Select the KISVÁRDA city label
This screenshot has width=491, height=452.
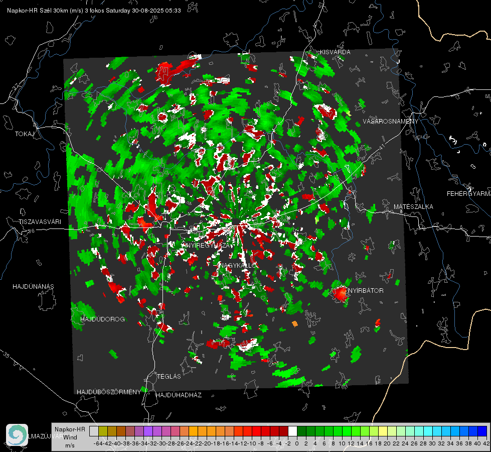(335, 52)
